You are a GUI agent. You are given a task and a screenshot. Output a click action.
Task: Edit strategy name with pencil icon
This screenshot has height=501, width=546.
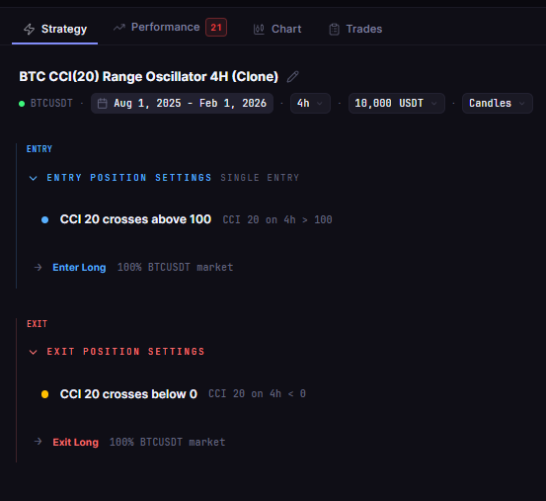[293, 77]
